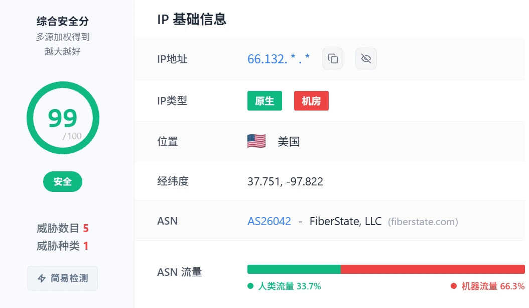Click the 多源加权得到 subtitle text
The height and width of the screenshot is (308, 529).
point(63,37)
